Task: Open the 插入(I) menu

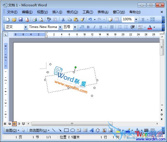Action: coord(57,12)
